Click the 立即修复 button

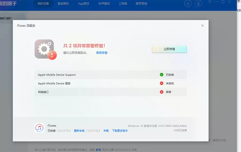coord(170,49)
